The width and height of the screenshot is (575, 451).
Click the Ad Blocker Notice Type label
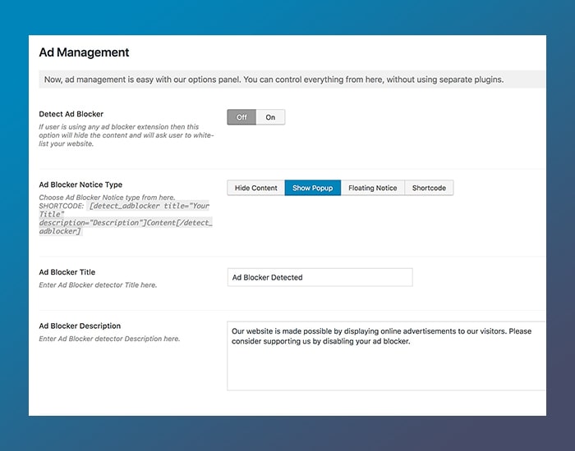tap(80, 184)
